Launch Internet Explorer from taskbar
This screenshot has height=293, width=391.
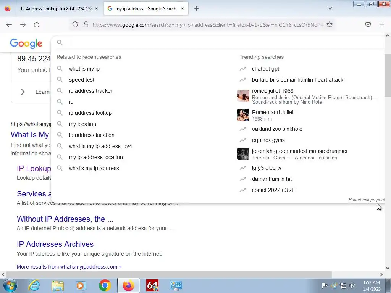click(x=34, y=285)
